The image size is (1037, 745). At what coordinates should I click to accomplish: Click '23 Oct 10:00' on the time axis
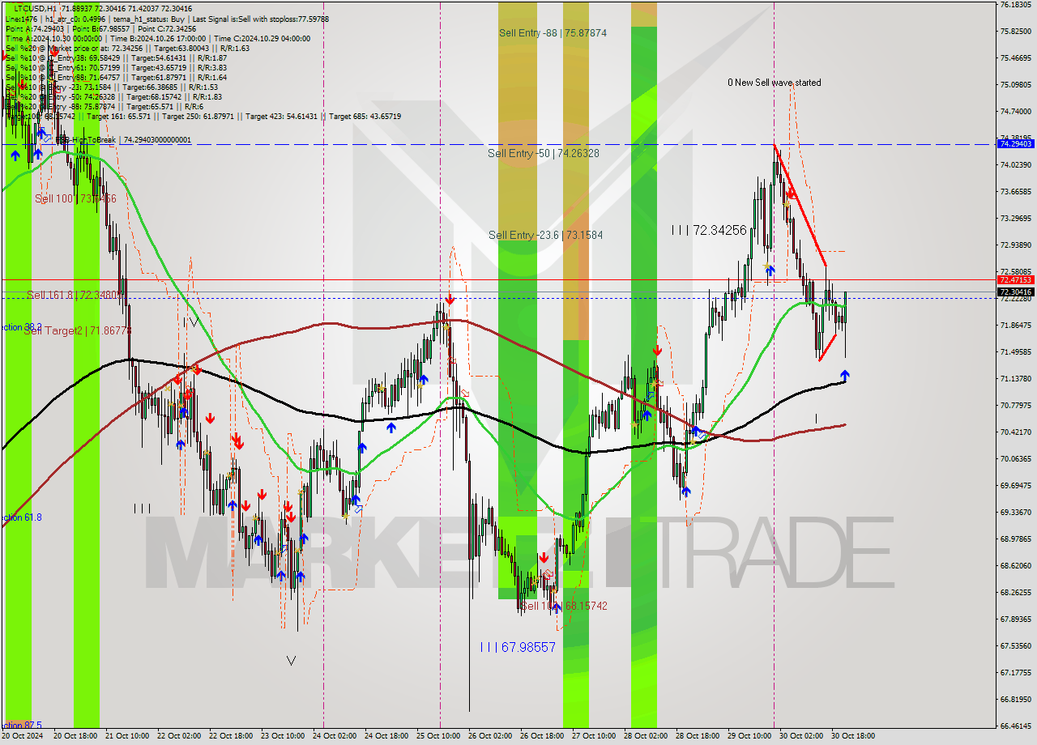(x=282, y=735)
